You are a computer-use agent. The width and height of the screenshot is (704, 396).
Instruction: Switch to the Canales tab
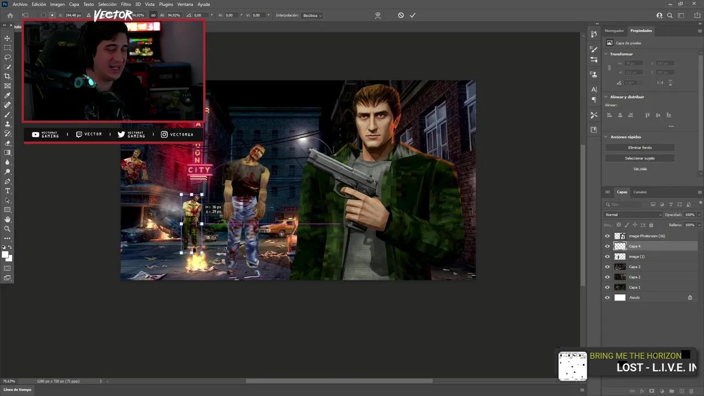(x=640, y=192)
